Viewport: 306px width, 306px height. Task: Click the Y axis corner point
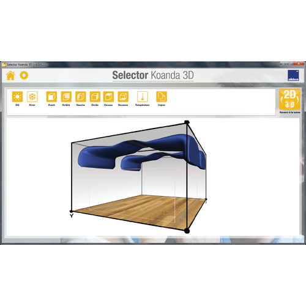pos(71,211)
